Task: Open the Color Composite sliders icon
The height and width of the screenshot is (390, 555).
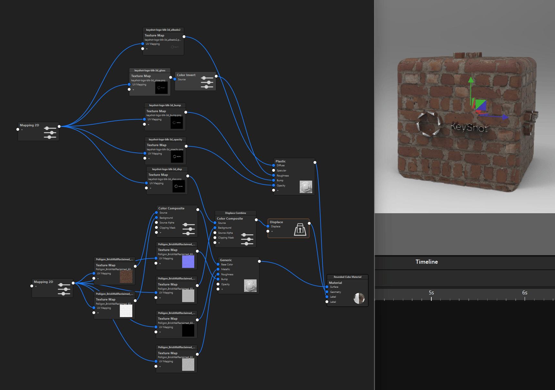Action: [x=188, y=229]
